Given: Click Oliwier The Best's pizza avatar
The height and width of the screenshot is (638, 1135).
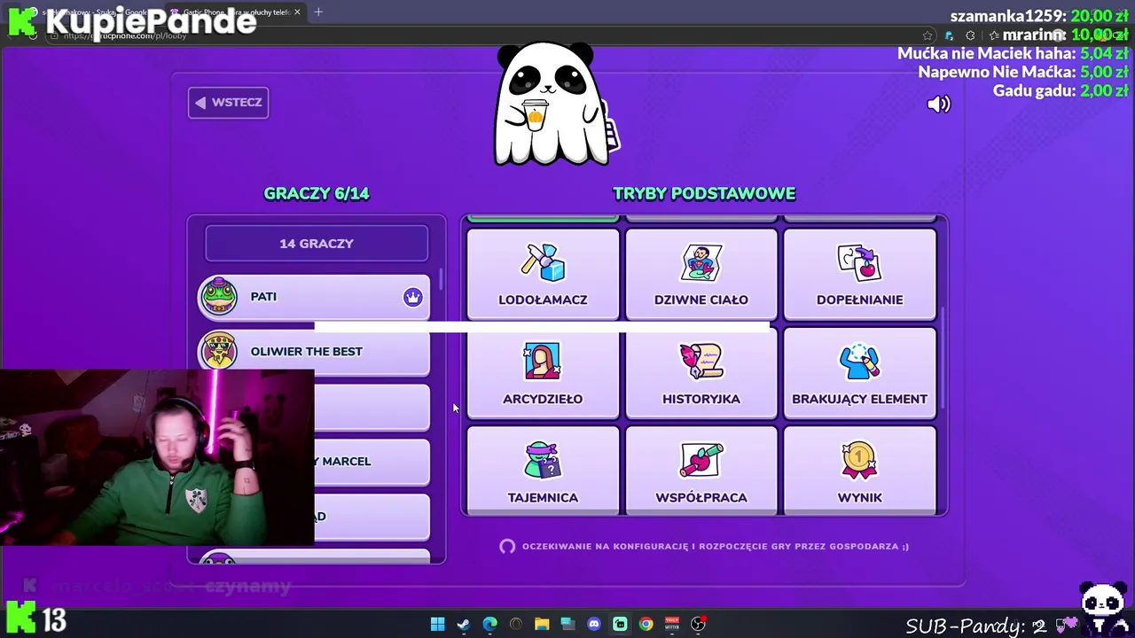Looking at the screenshot, I should pyautogui.click(x=218, y=352).
